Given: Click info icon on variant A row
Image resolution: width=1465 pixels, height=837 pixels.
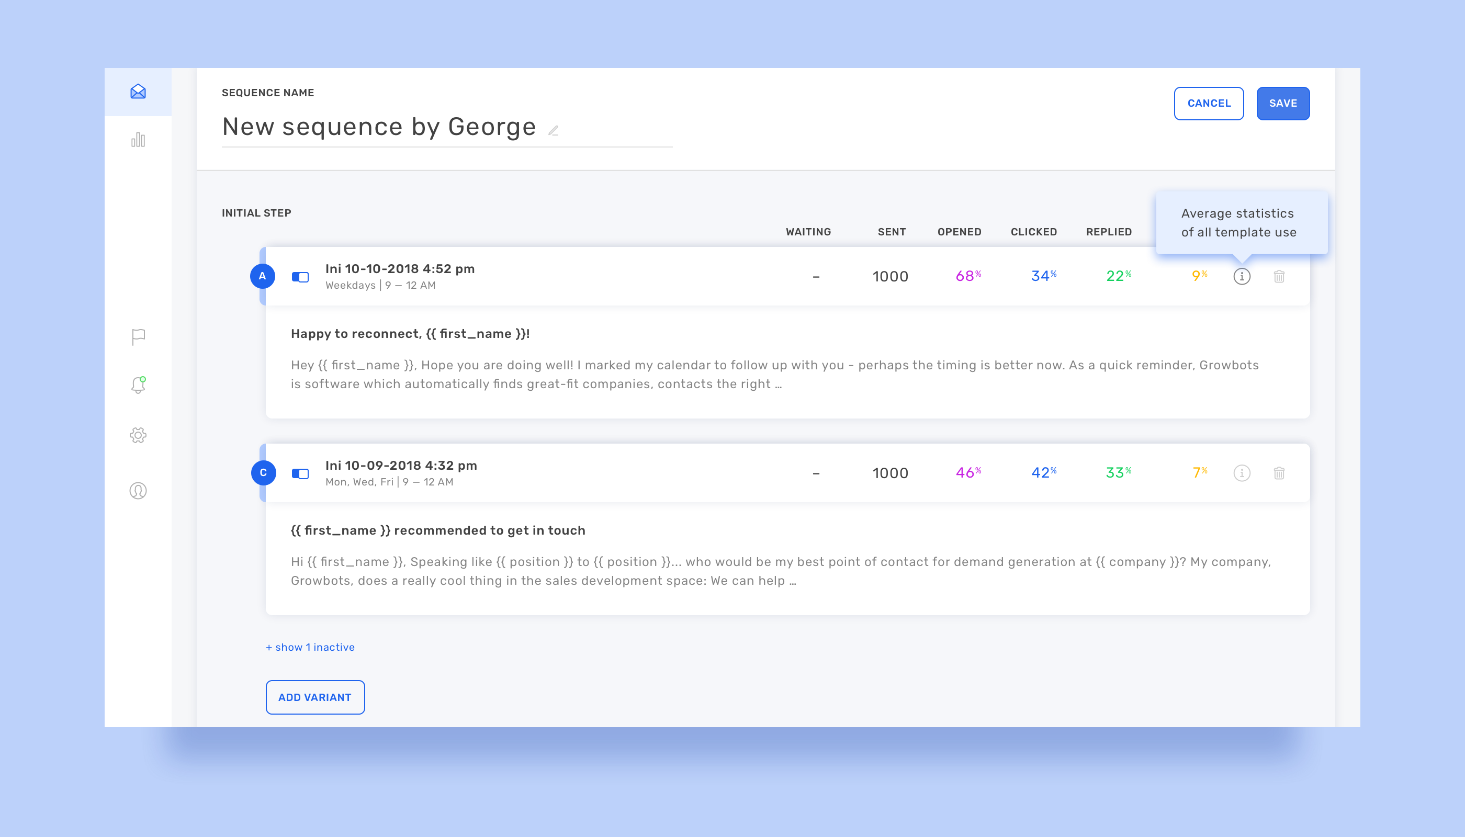Looking at the screenshot, I should (1242, 277).
